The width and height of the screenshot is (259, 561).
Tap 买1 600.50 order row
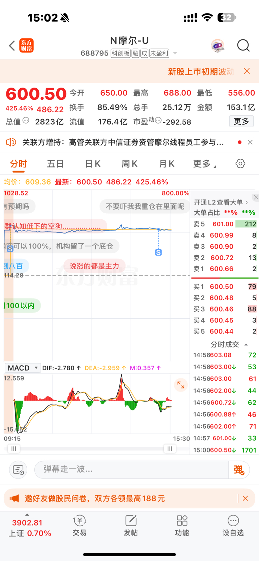coord(225,287)
